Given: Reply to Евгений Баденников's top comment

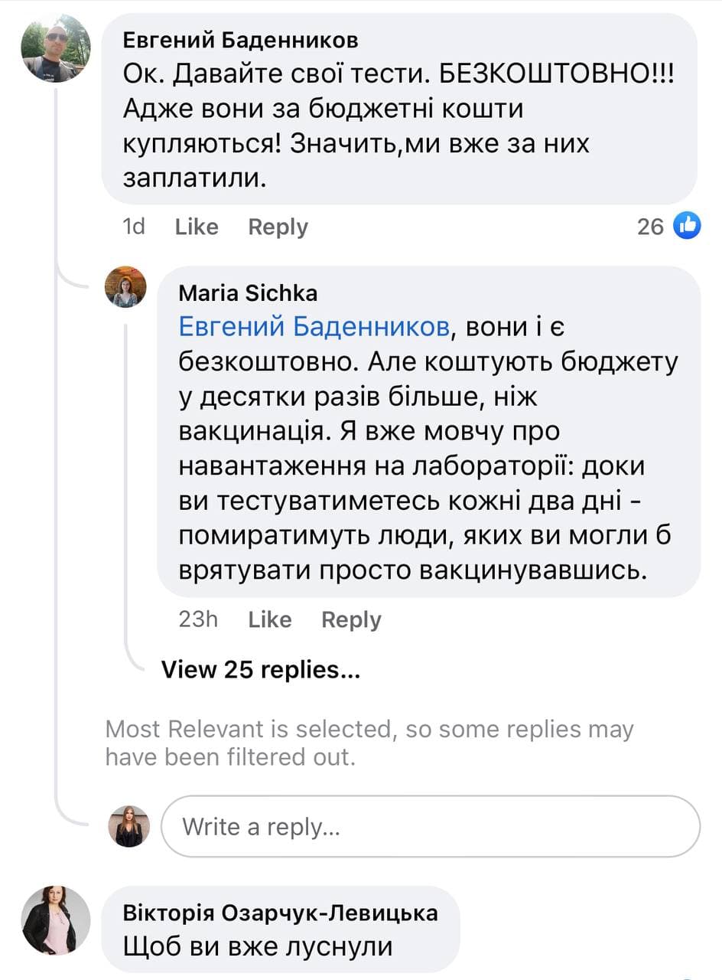Looking at the screenshot, I should pos(278,227).
